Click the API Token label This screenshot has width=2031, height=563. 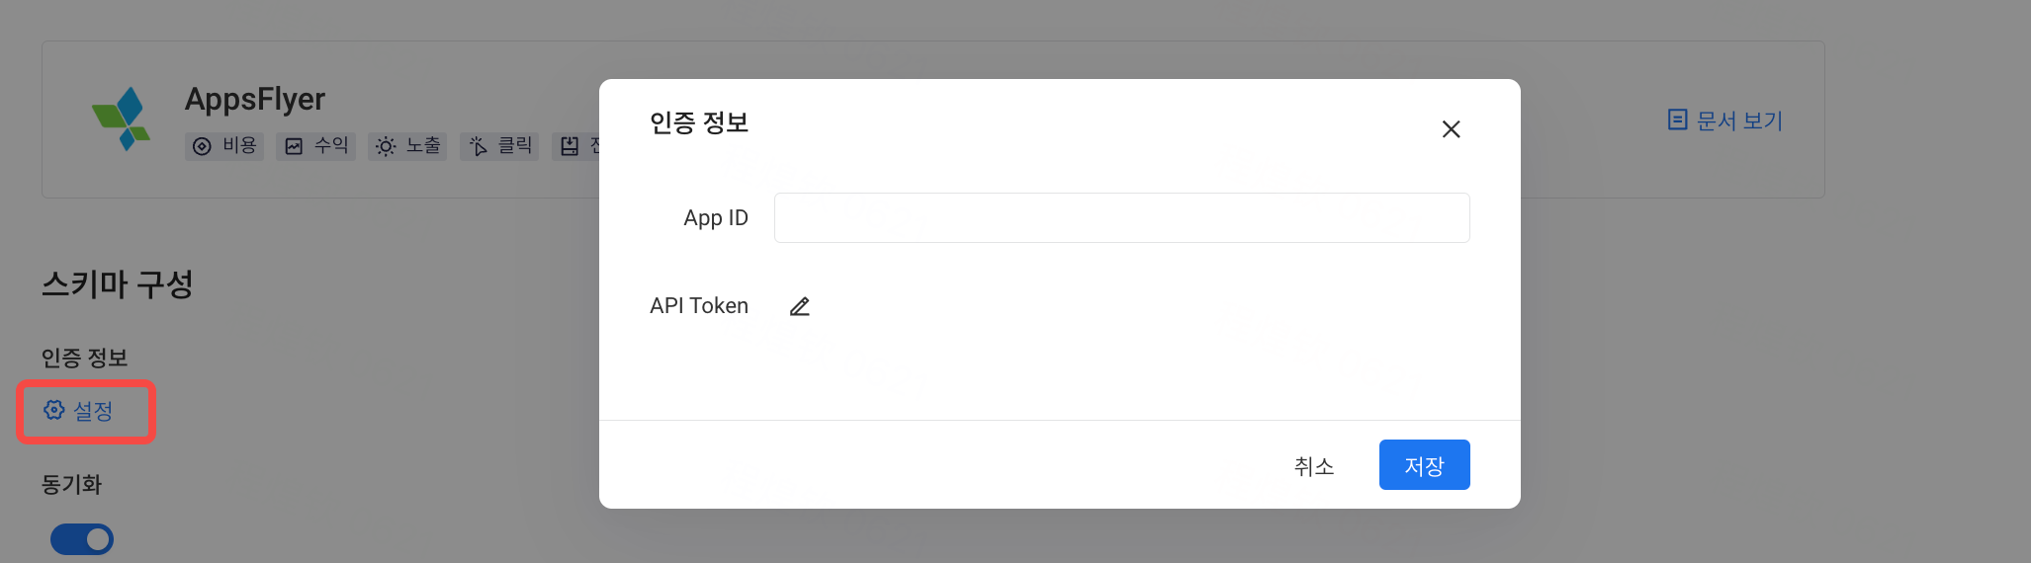(x=699, y=306)
